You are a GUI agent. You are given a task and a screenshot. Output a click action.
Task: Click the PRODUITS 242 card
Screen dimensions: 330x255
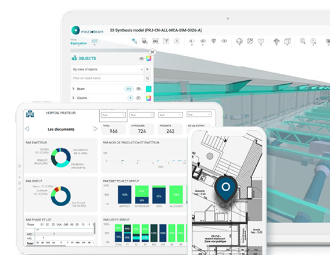click(170, 129)
